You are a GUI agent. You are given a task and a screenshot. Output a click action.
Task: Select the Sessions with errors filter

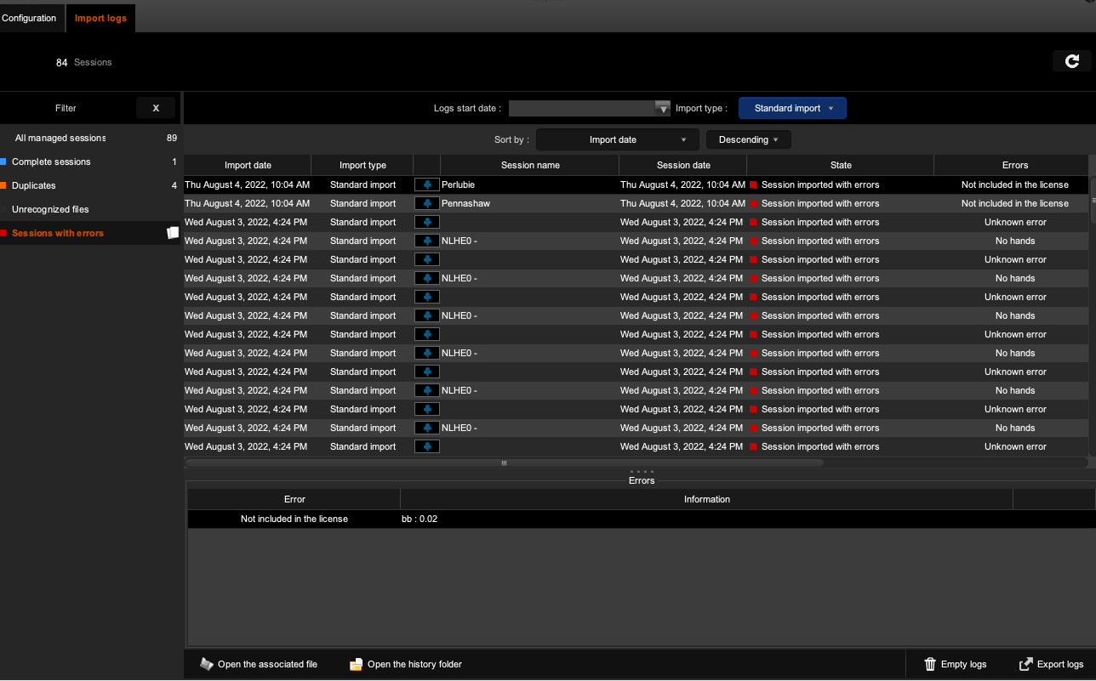(92, 233)
